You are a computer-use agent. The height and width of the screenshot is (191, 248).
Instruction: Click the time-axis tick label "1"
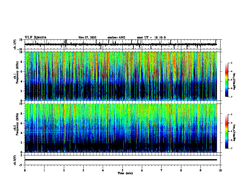[x=44, y=170]
